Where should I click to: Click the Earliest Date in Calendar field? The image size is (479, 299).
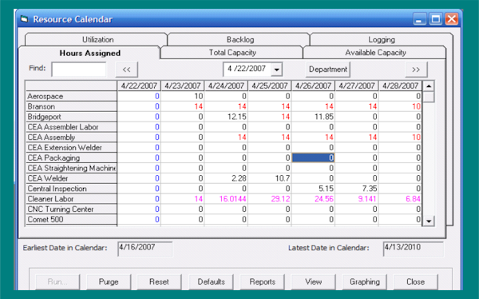144,249
